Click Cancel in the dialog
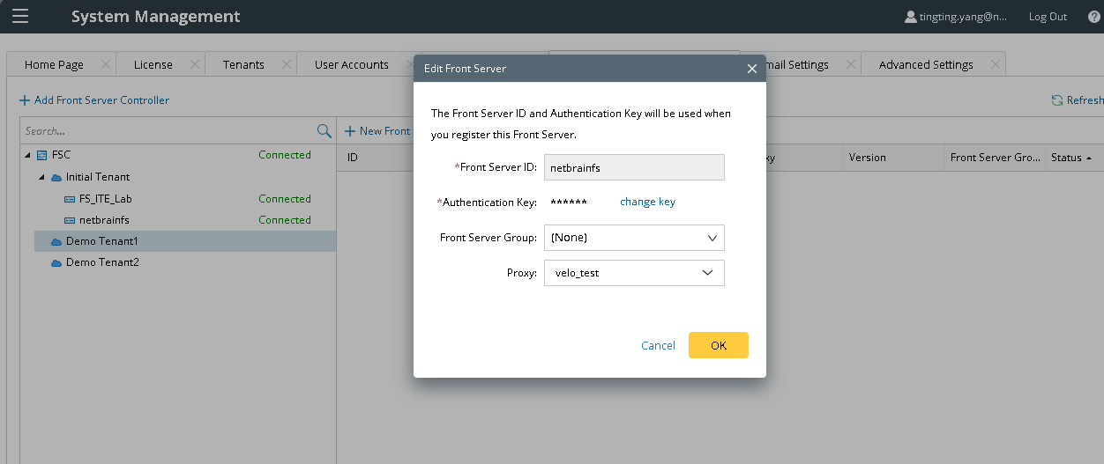The height and width of the screenshot is (464, 1104). 658,345
